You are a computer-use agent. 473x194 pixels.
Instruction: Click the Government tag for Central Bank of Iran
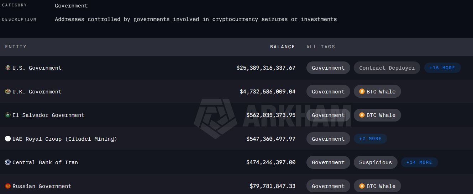click(x=328, y=162)
